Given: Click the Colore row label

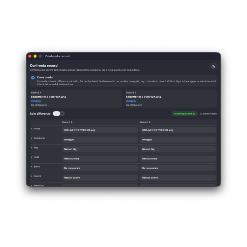Looking at the screenshot, I should [37, 176].
